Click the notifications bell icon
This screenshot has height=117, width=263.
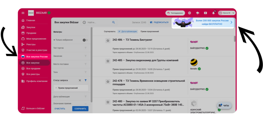click(213, 13)
